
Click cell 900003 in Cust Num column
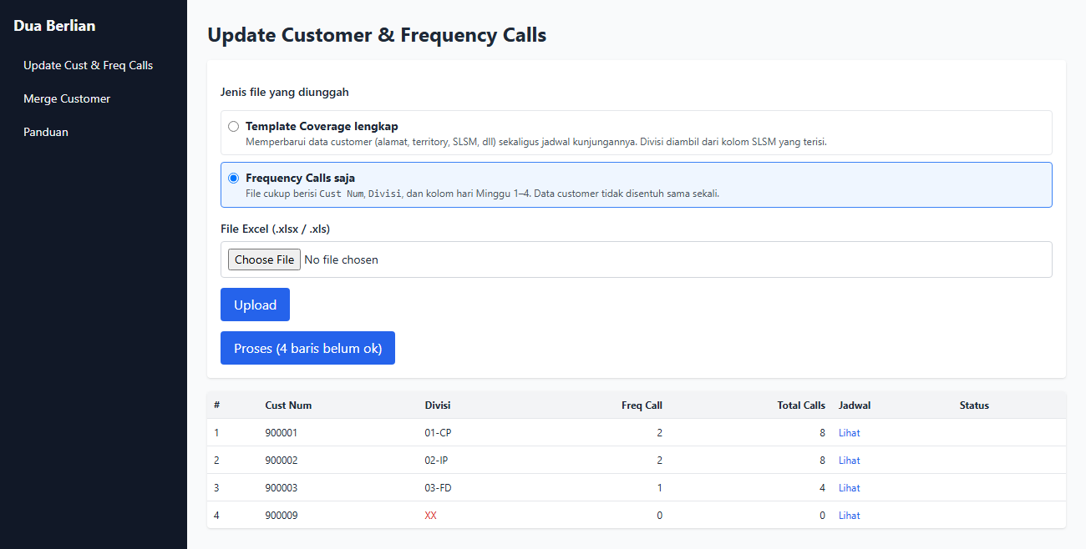pos(282,488)
